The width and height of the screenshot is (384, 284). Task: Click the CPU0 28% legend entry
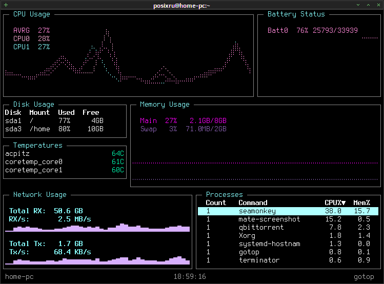pyautogui.click(x=32, y=38)
